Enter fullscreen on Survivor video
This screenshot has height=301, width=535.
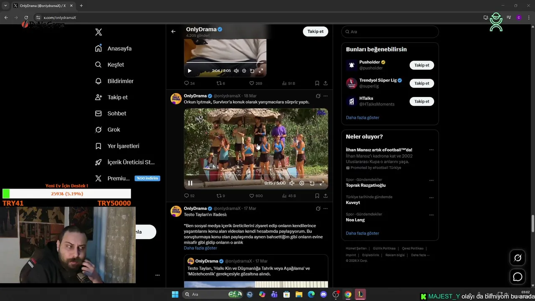pos(322,183)
